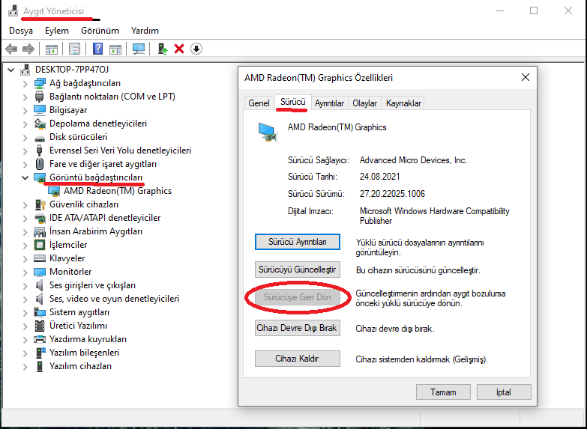This screenshot has height=429, width=587.
Task: Click the scan for hardware changes icon
Action: click(x=139, y=49)
